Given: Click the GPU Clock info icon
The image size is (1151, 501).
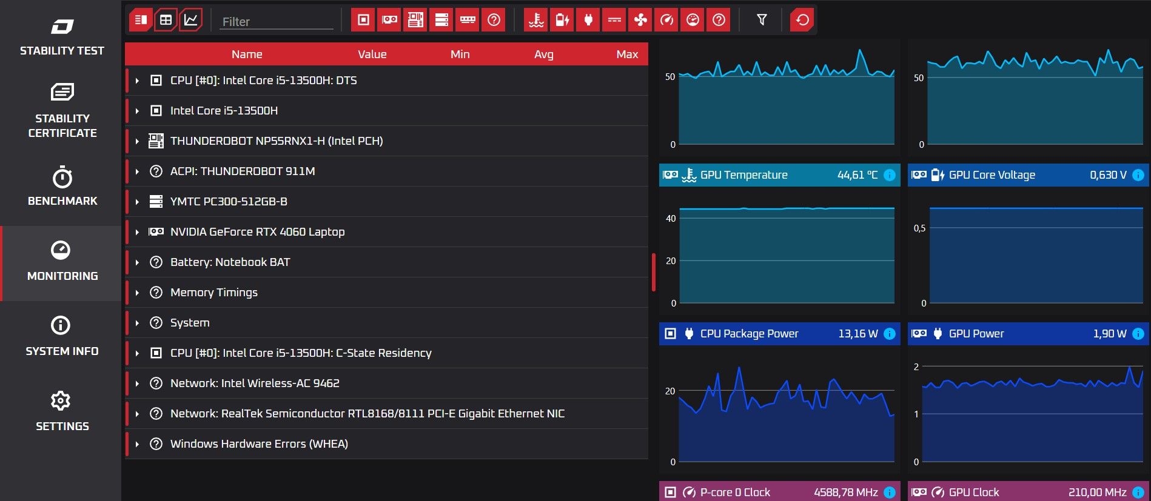Looking at the screenshot, I should pyautogui.click(x=1138, y=493).
